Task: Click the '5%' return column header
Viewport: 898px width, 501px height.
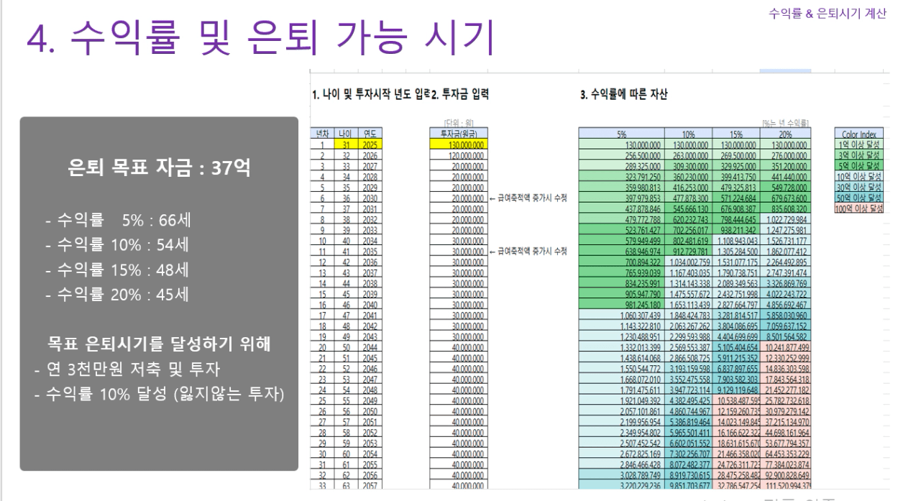Action: point(621,133)
